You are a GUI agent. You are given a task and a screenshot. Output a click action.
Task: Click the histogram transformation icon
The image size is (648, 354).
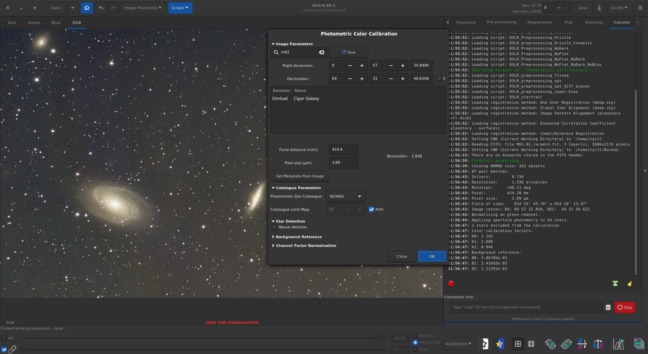point(618,344)
